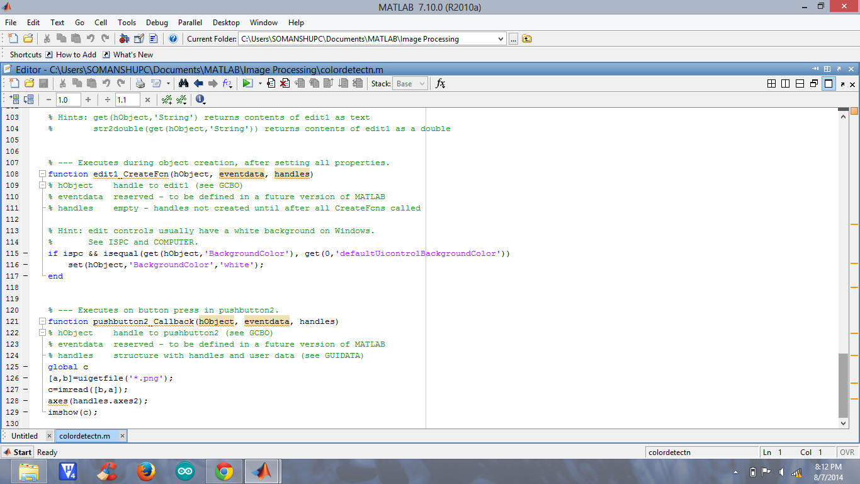Create new file from MATLAB desktop toolbar
Image resolution: width=860 pixels, height=484 pixels.
click(13, 38)
